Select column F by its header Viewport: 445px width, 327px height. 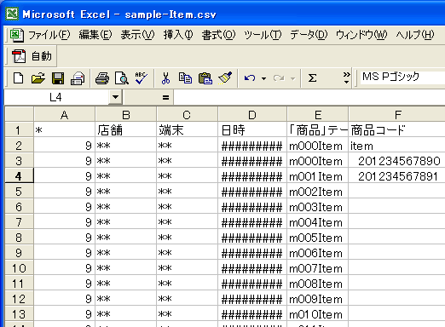[x=397, y=115]
